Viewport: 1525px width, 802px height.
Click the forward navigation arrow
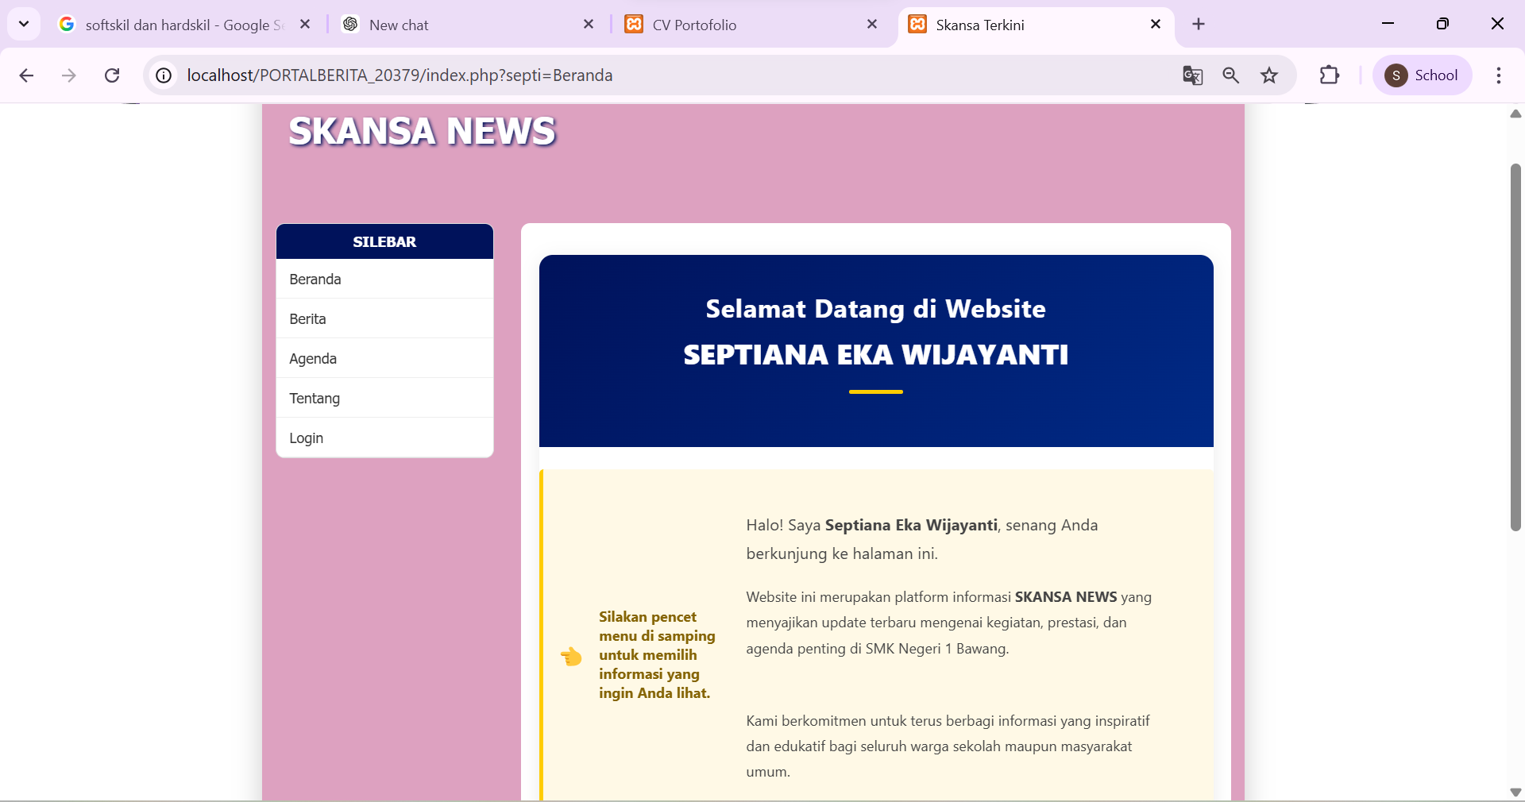[x=69, y=75]
